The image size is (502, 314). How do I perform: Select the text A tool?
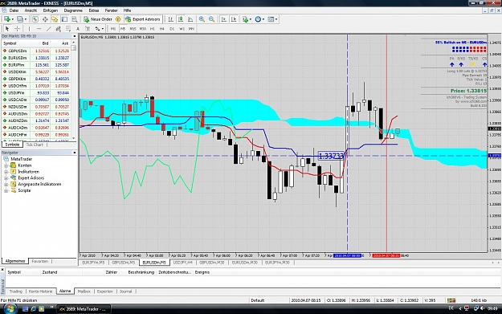point(78,29)
